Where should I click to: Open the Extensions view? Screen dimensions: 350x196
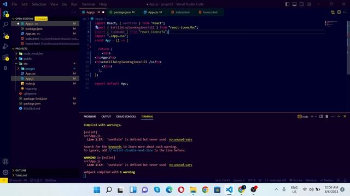pos(5,57)
